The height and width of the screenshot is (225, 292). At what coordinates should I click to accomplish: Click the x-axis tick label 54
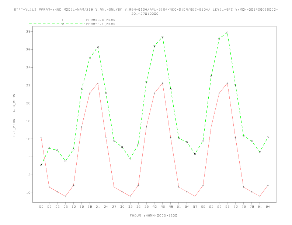coord(187,207)
